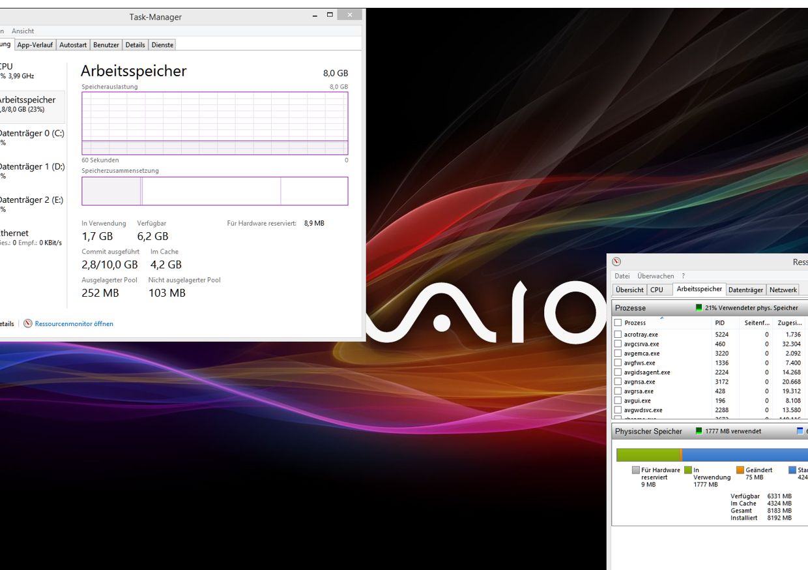Minimize the Task-Manager window

point(313,15)
